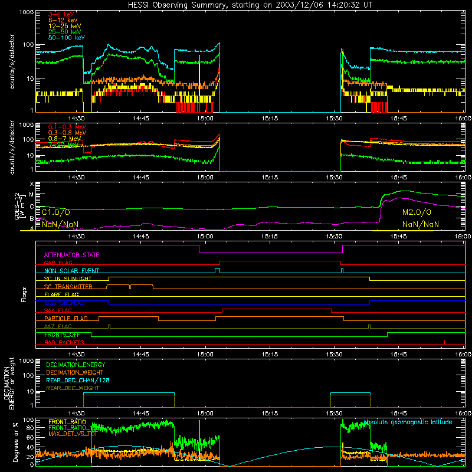Click the 16:00 tick label under top panel
This screenshot has height=472, width=472.
tap(463, 119)
